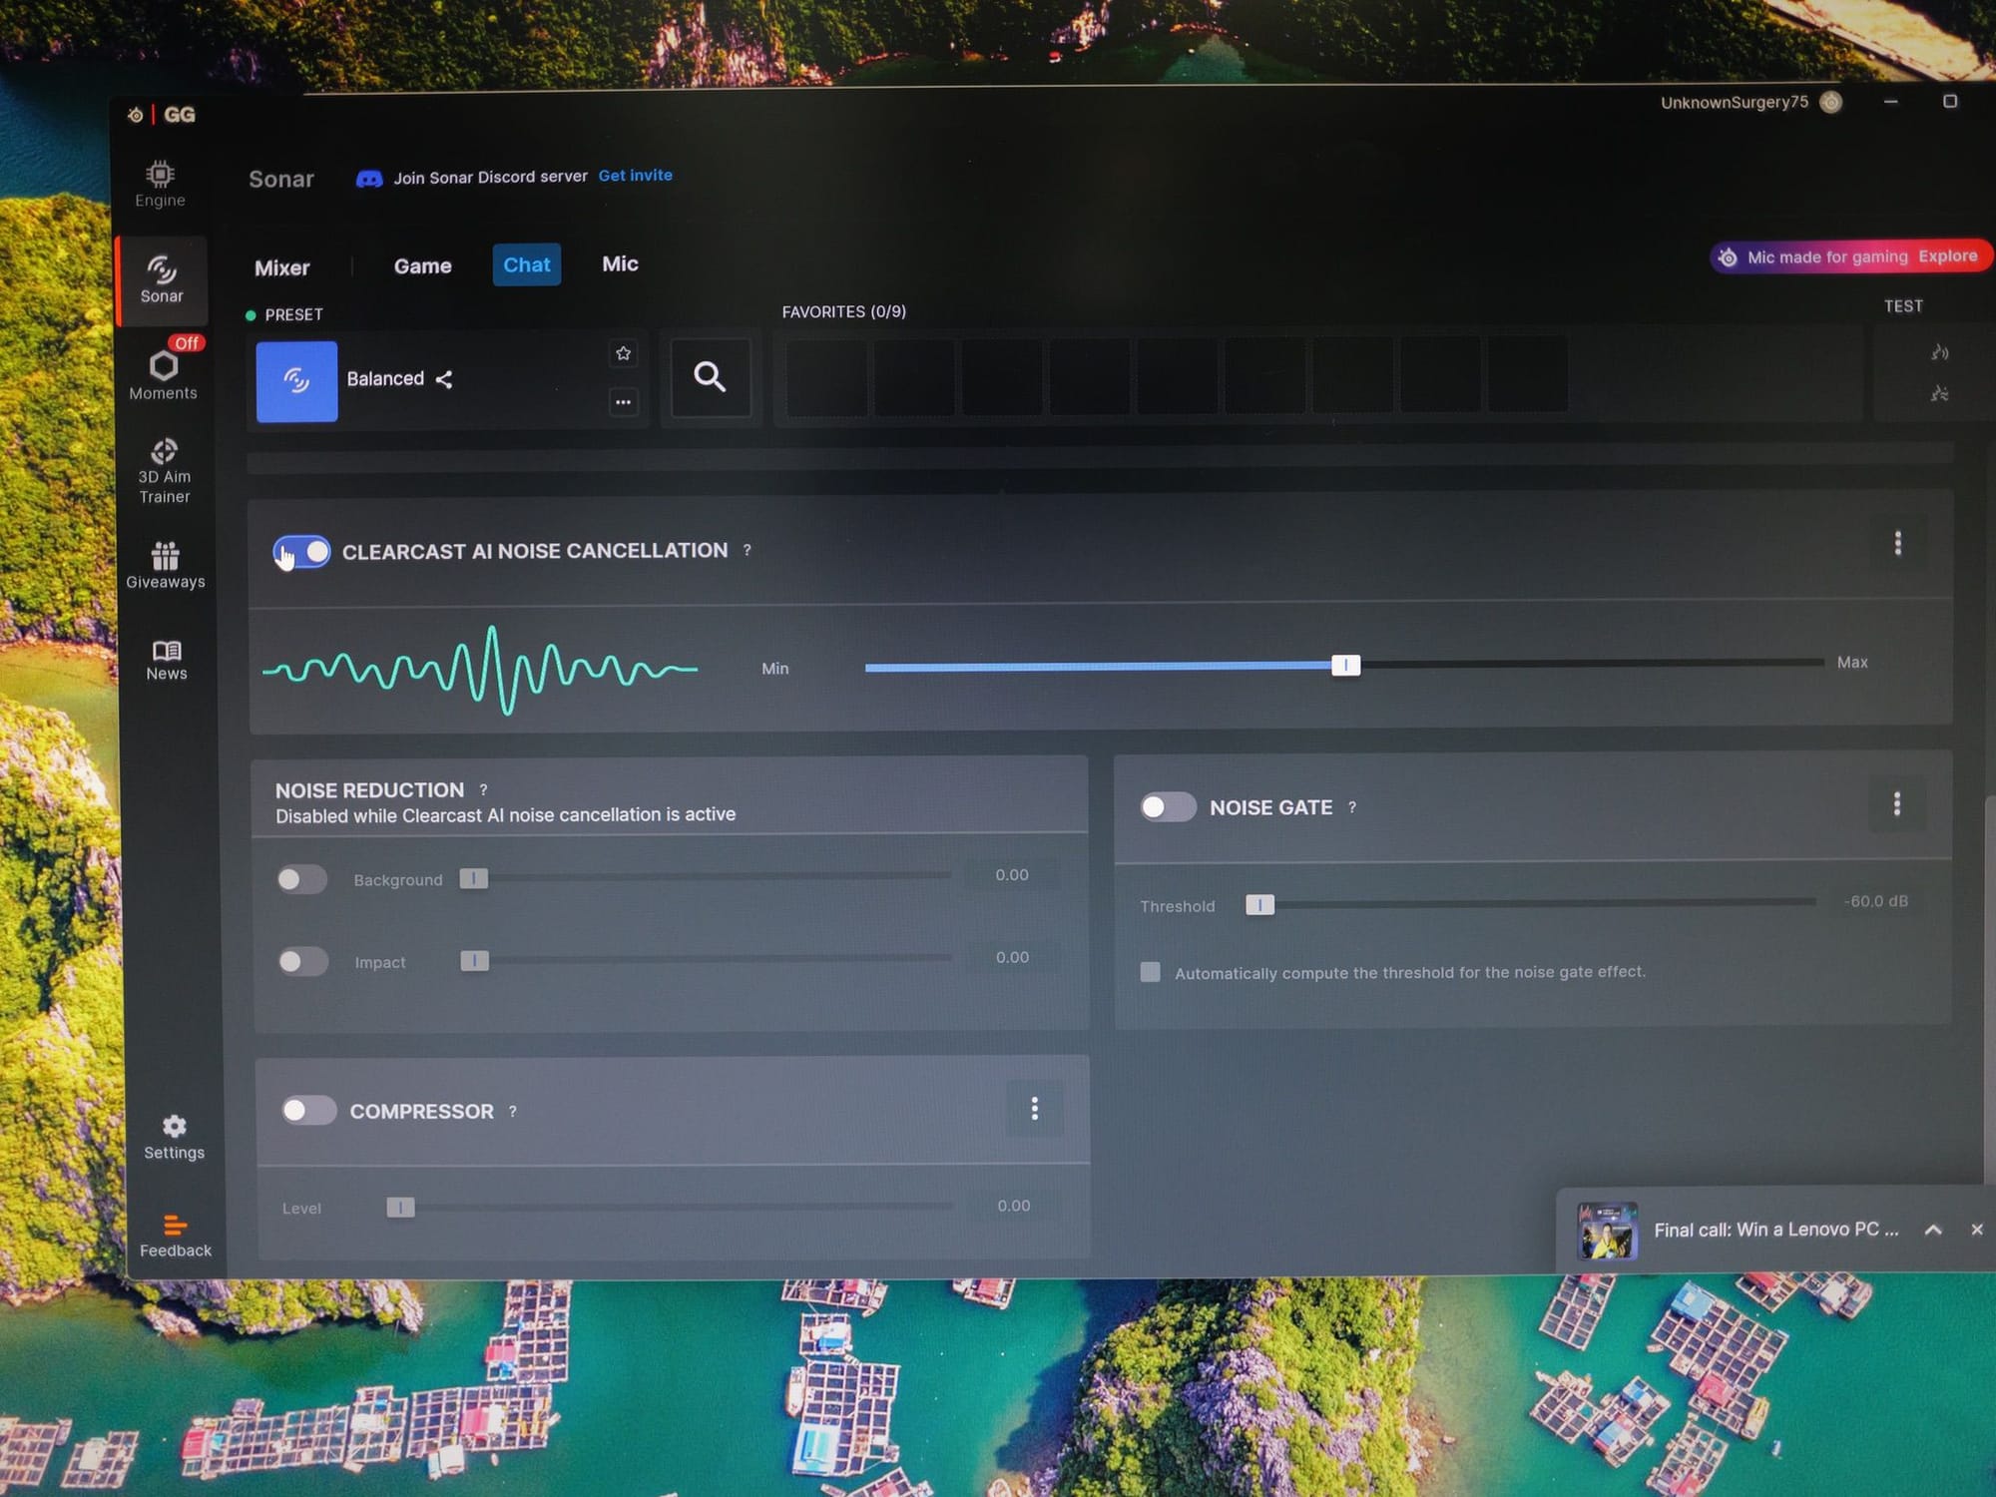Open ClearCast section kebab menu
Viewport: 1996px width, 1497px height.
(1897, 543)
